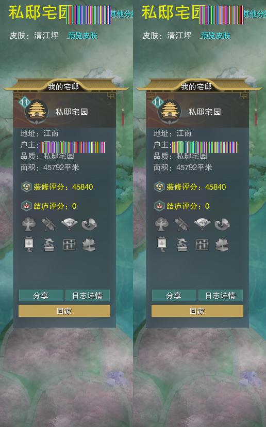Click the golden pavilion avatar in left panel
Image resolution: width=266 pixels, height=427 pixels.
[x=37, y=110]
